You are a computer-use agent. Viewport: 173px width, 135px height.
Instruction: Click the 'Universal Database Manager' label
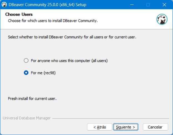click(27, 118)
